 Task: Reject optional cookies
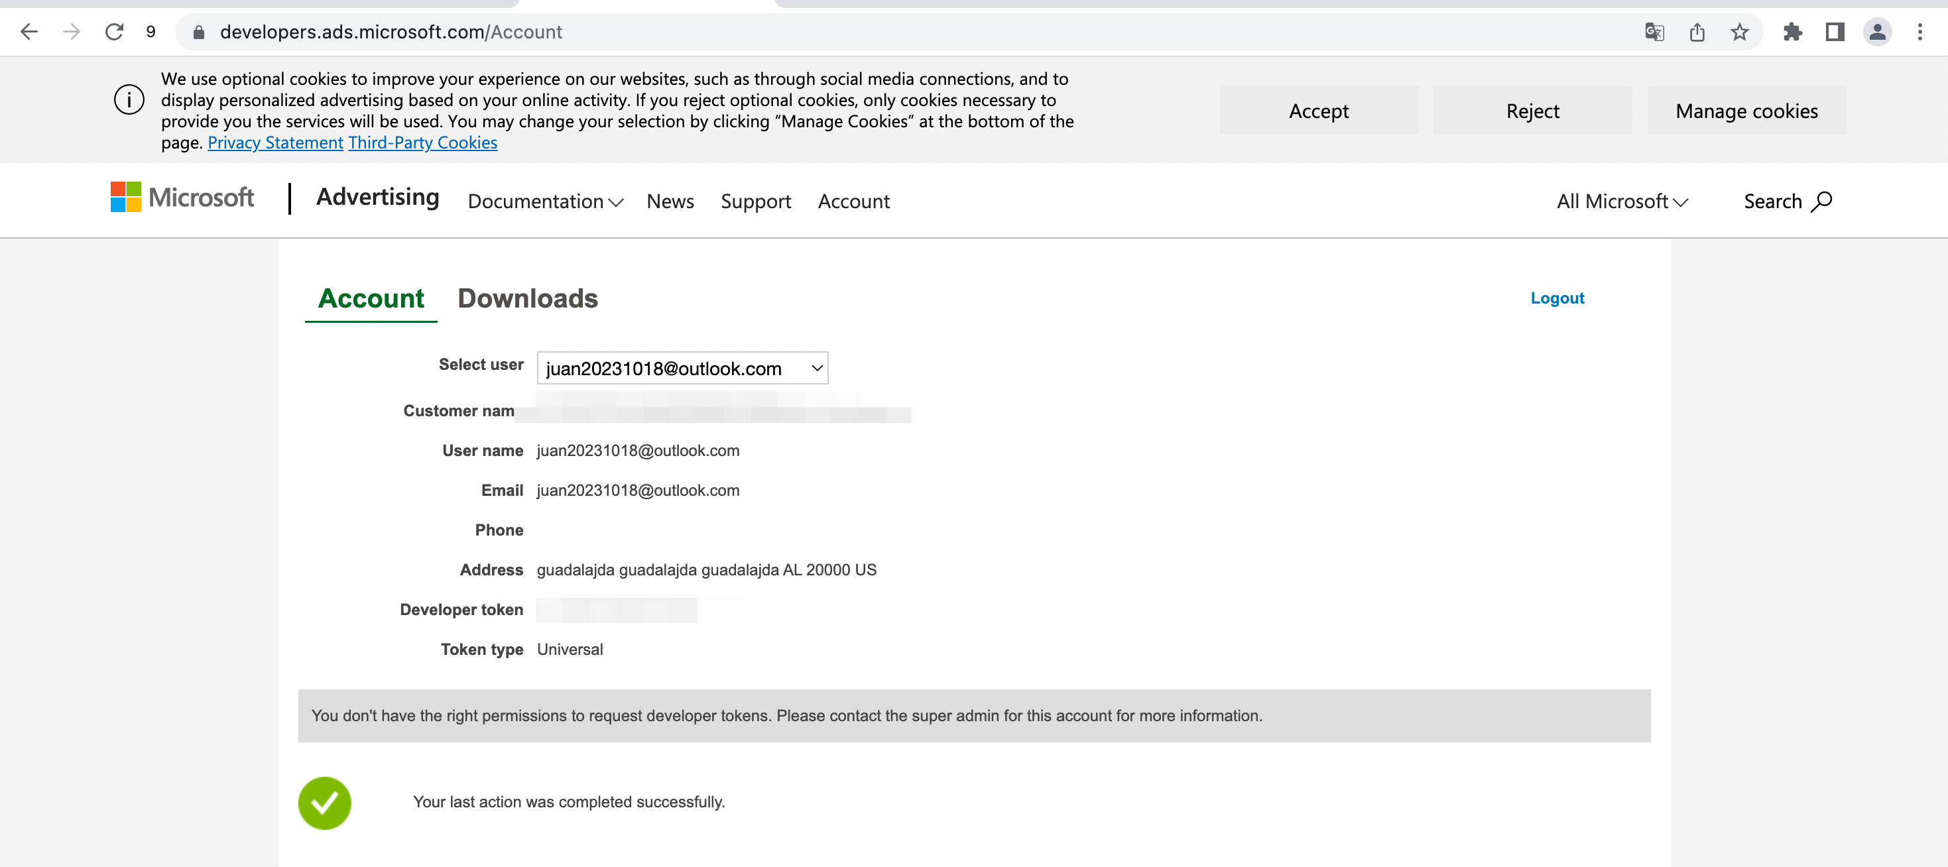1532,110
